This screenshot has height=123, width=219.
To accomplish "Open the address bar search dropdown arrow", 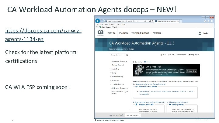I will [x=148, y=21].
